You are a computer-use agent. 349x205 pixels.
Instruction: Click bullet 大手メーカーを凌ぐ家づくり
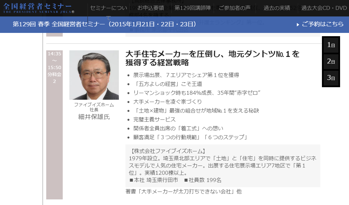167,102
